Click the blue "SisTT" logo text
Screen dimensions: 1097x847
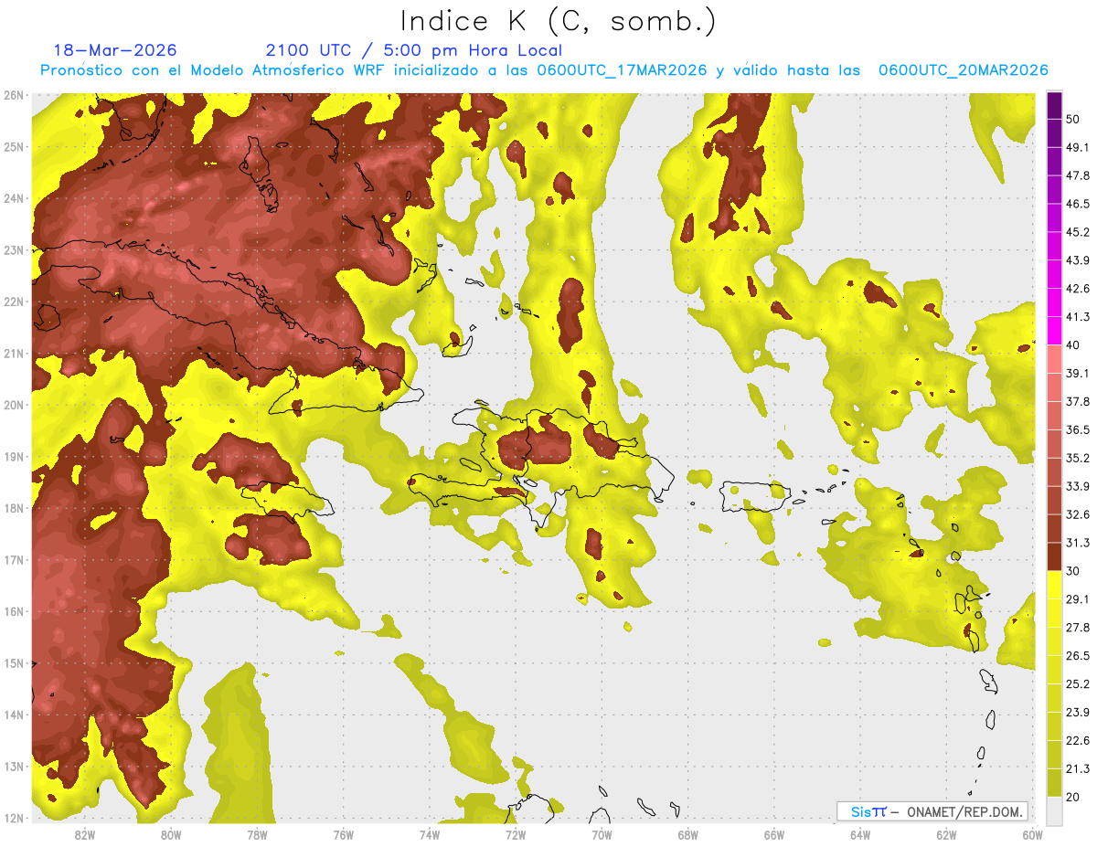(x=868, y=811)
